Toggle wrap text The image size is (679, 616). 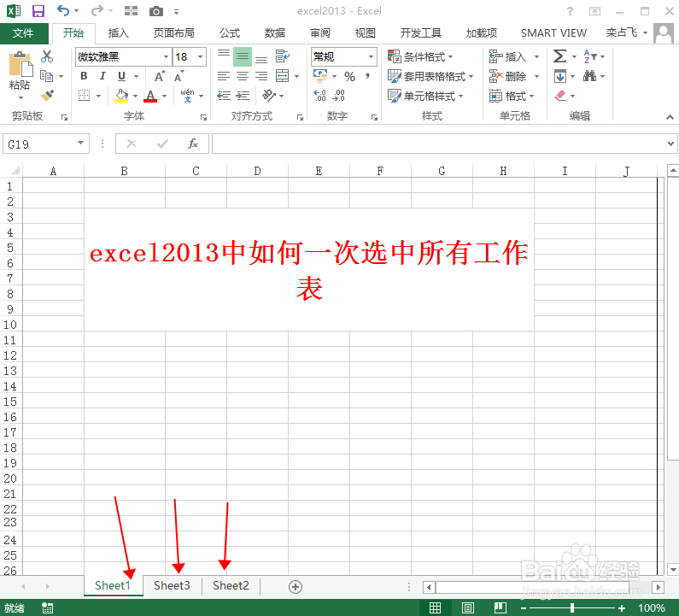point(283,56)
